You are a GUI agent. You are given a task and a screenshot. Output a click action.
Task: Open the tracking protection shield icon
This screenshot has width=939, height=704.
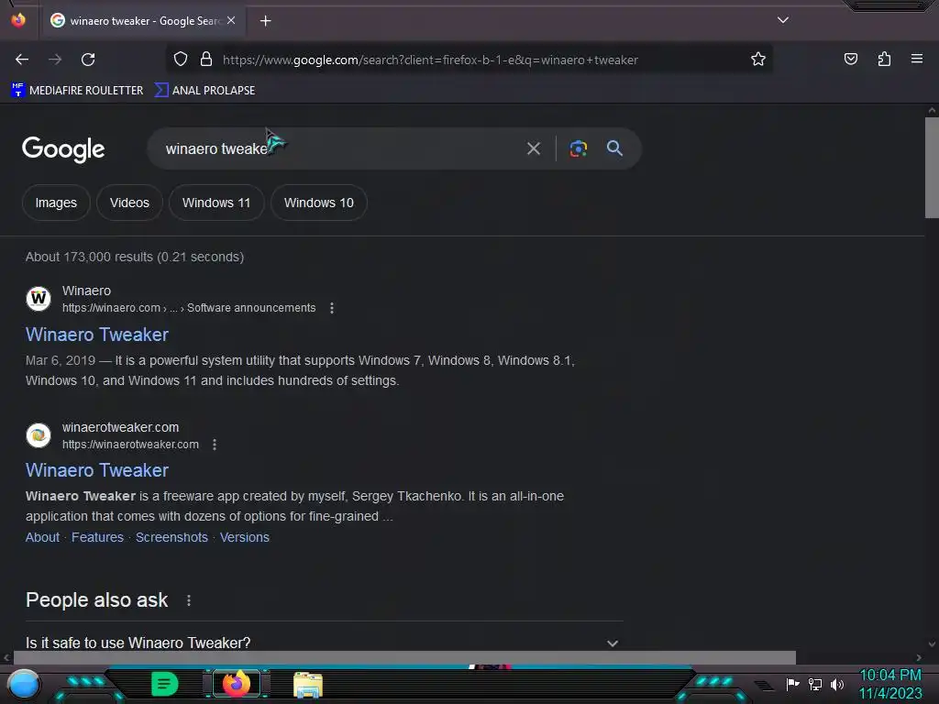(x=181, y=60)
